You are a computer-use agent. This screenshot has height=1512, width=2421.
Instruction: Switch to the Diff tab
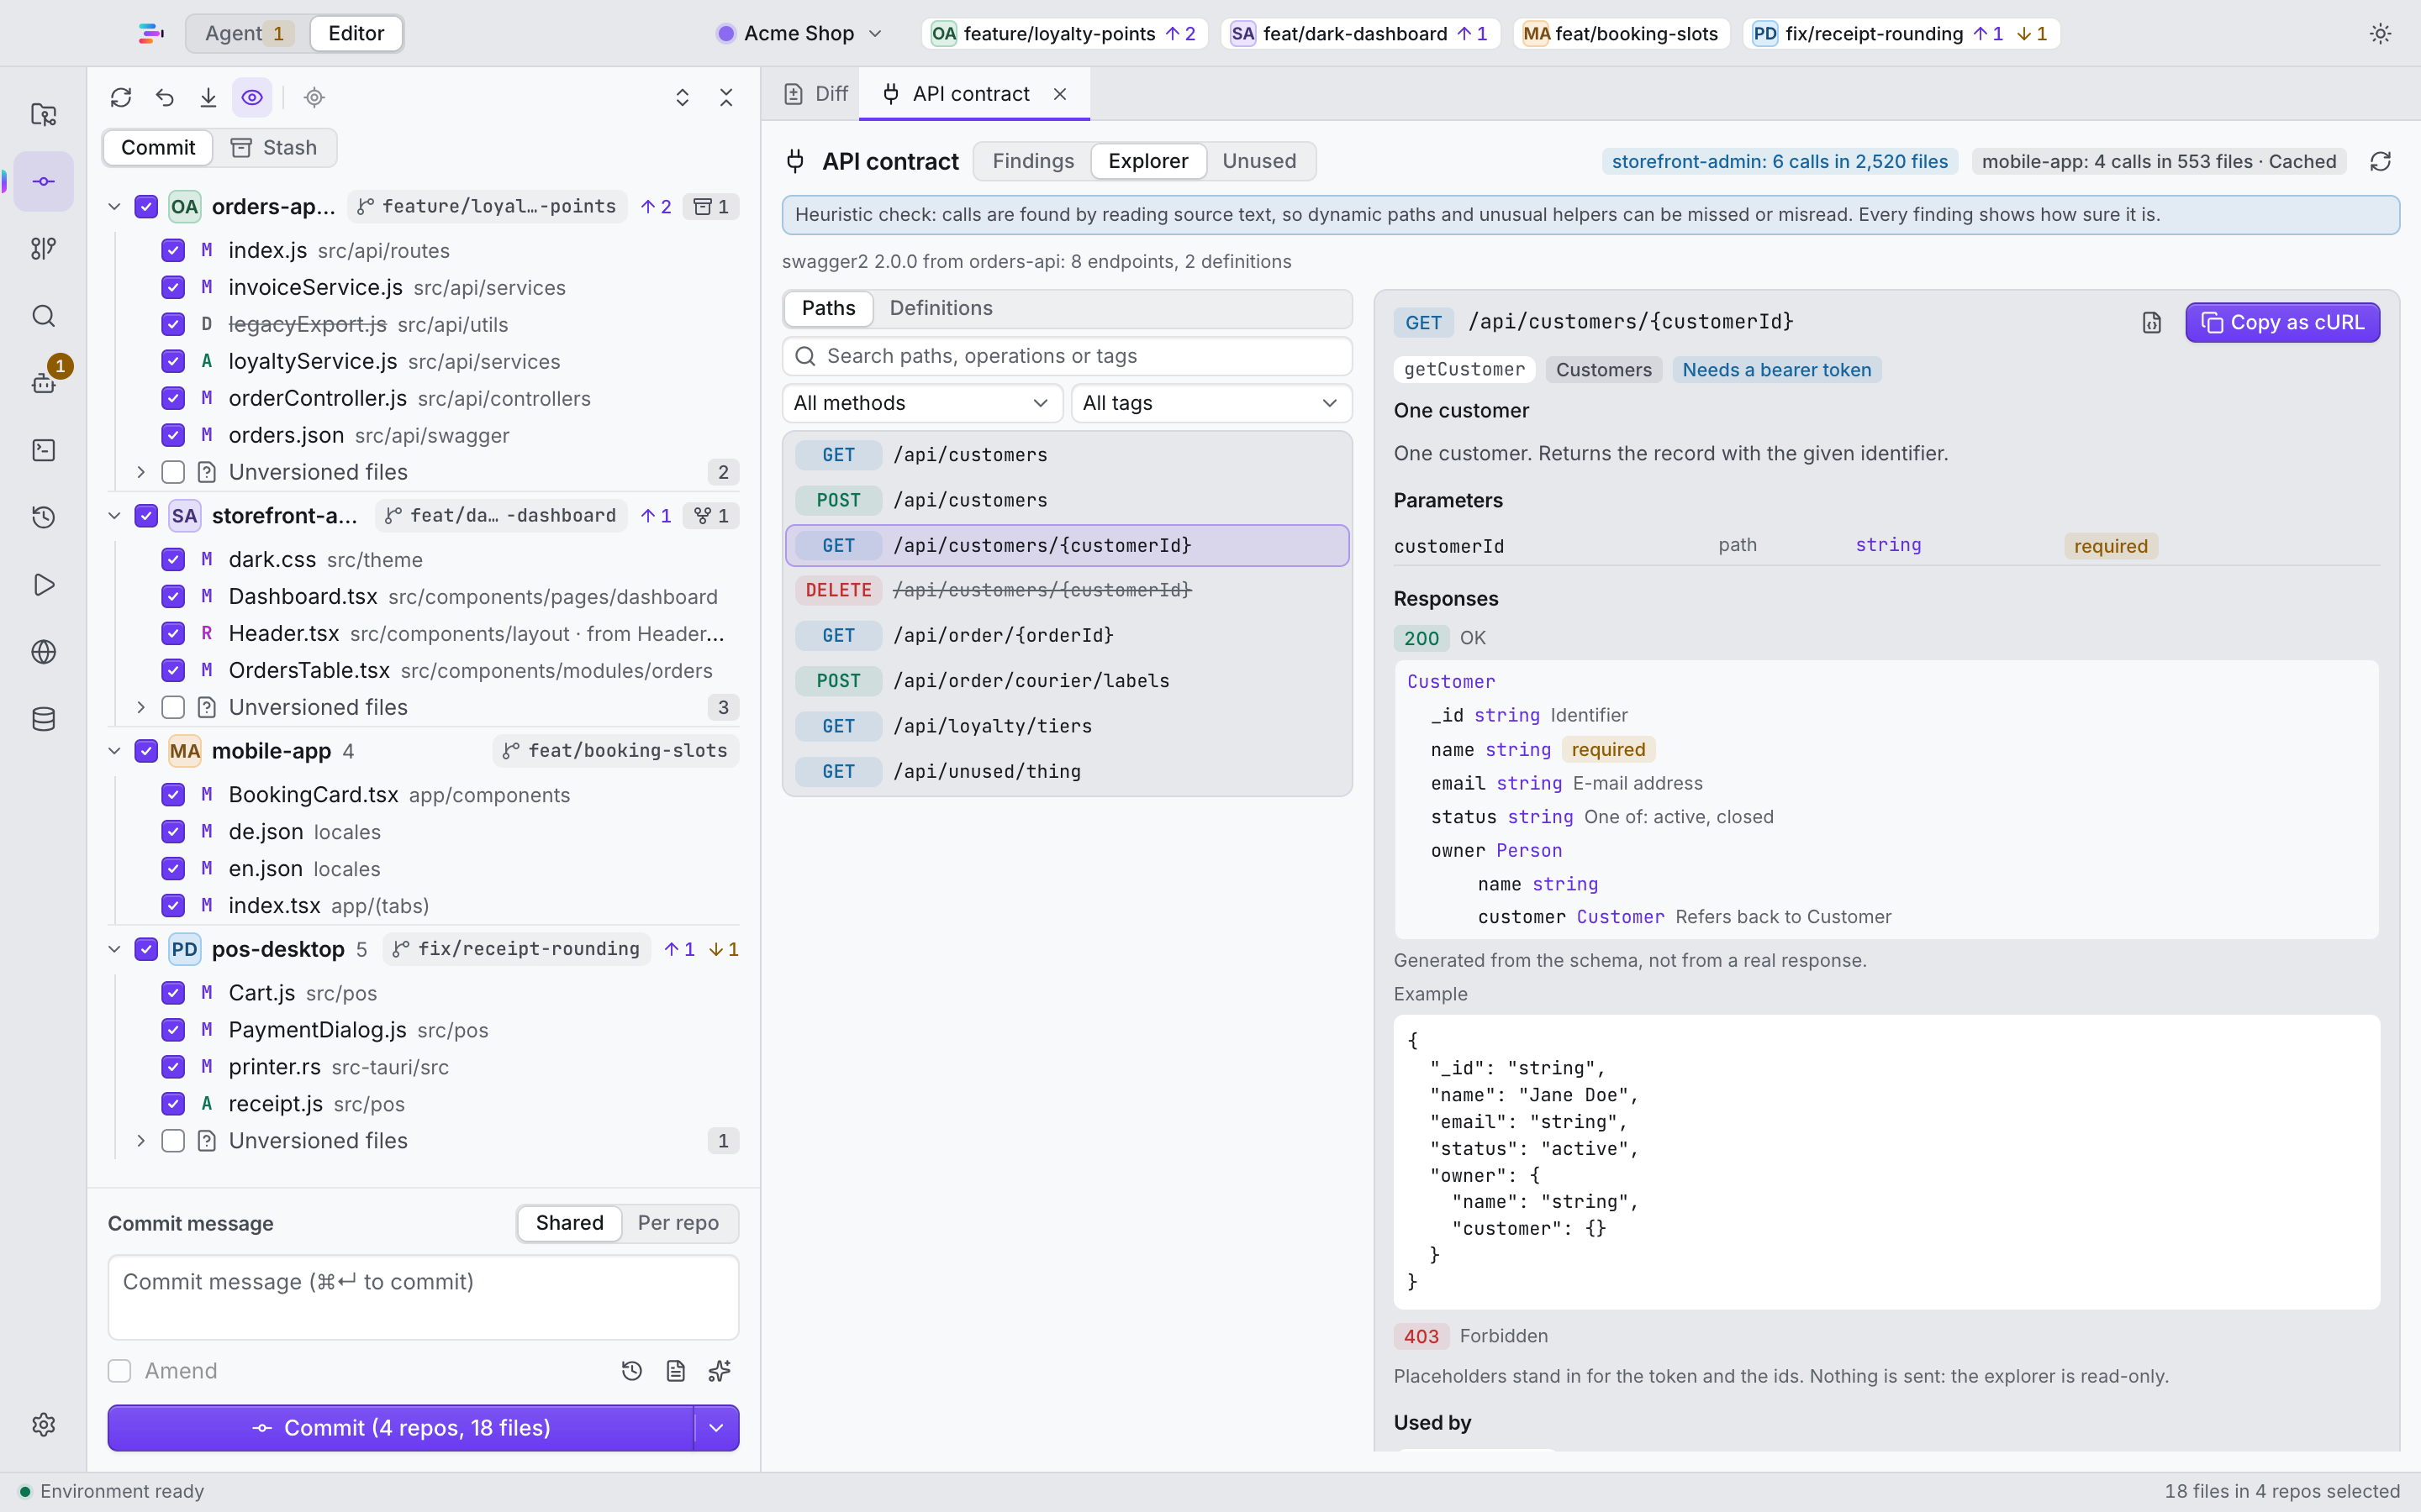click(816, 94)
